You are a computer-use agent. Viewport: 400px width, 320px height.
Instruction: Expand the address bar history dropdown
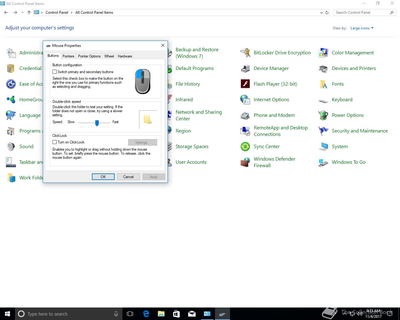click(321, 13)
